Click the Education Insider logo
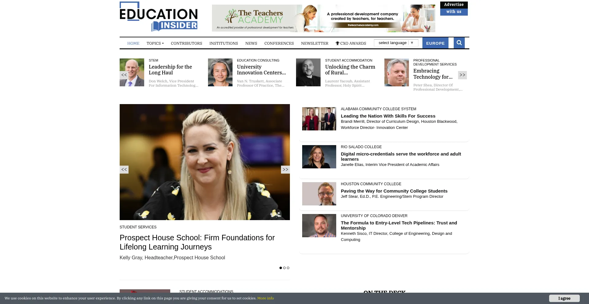Viewport: 589px width, 304px height. click(159, 17)
